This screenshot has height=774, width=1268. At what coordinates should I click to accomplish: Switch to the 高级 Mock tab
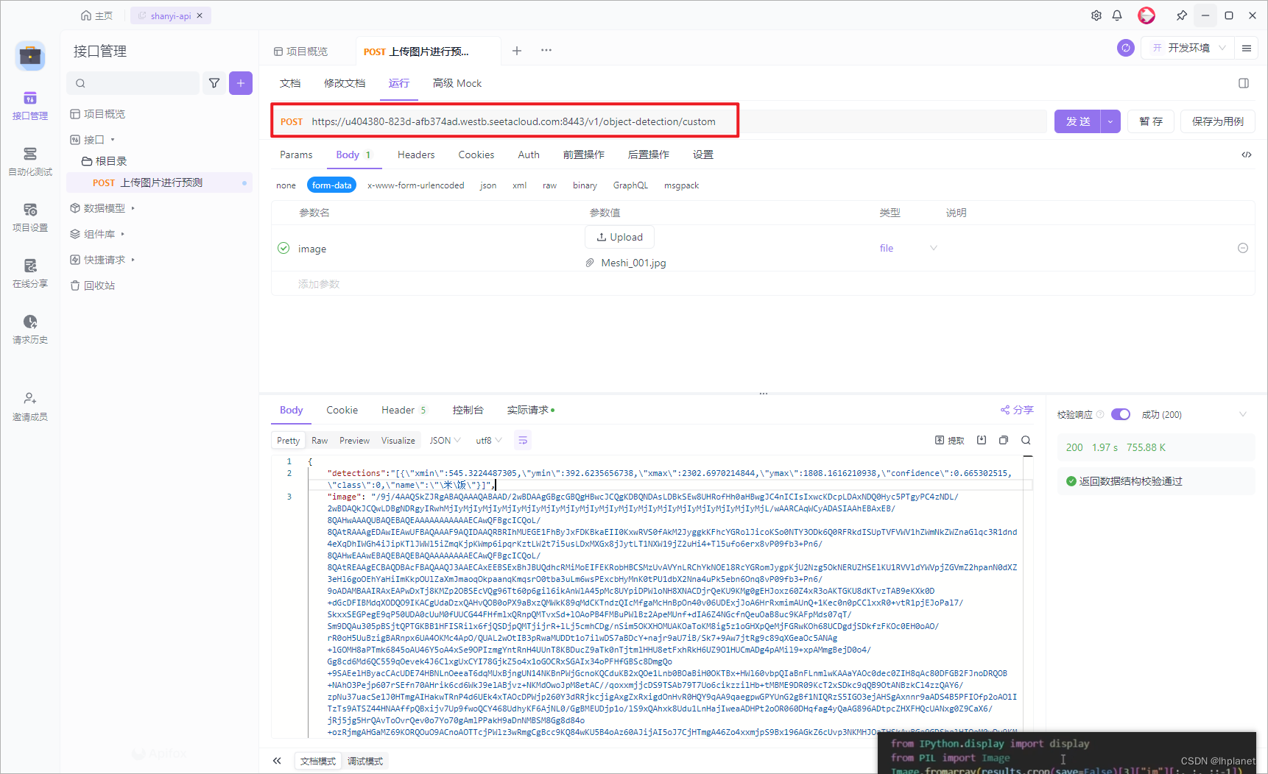[x=457, y=83]
